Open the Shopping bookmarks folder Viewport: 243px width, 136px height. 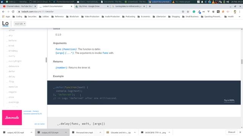[x=174, y=17]
